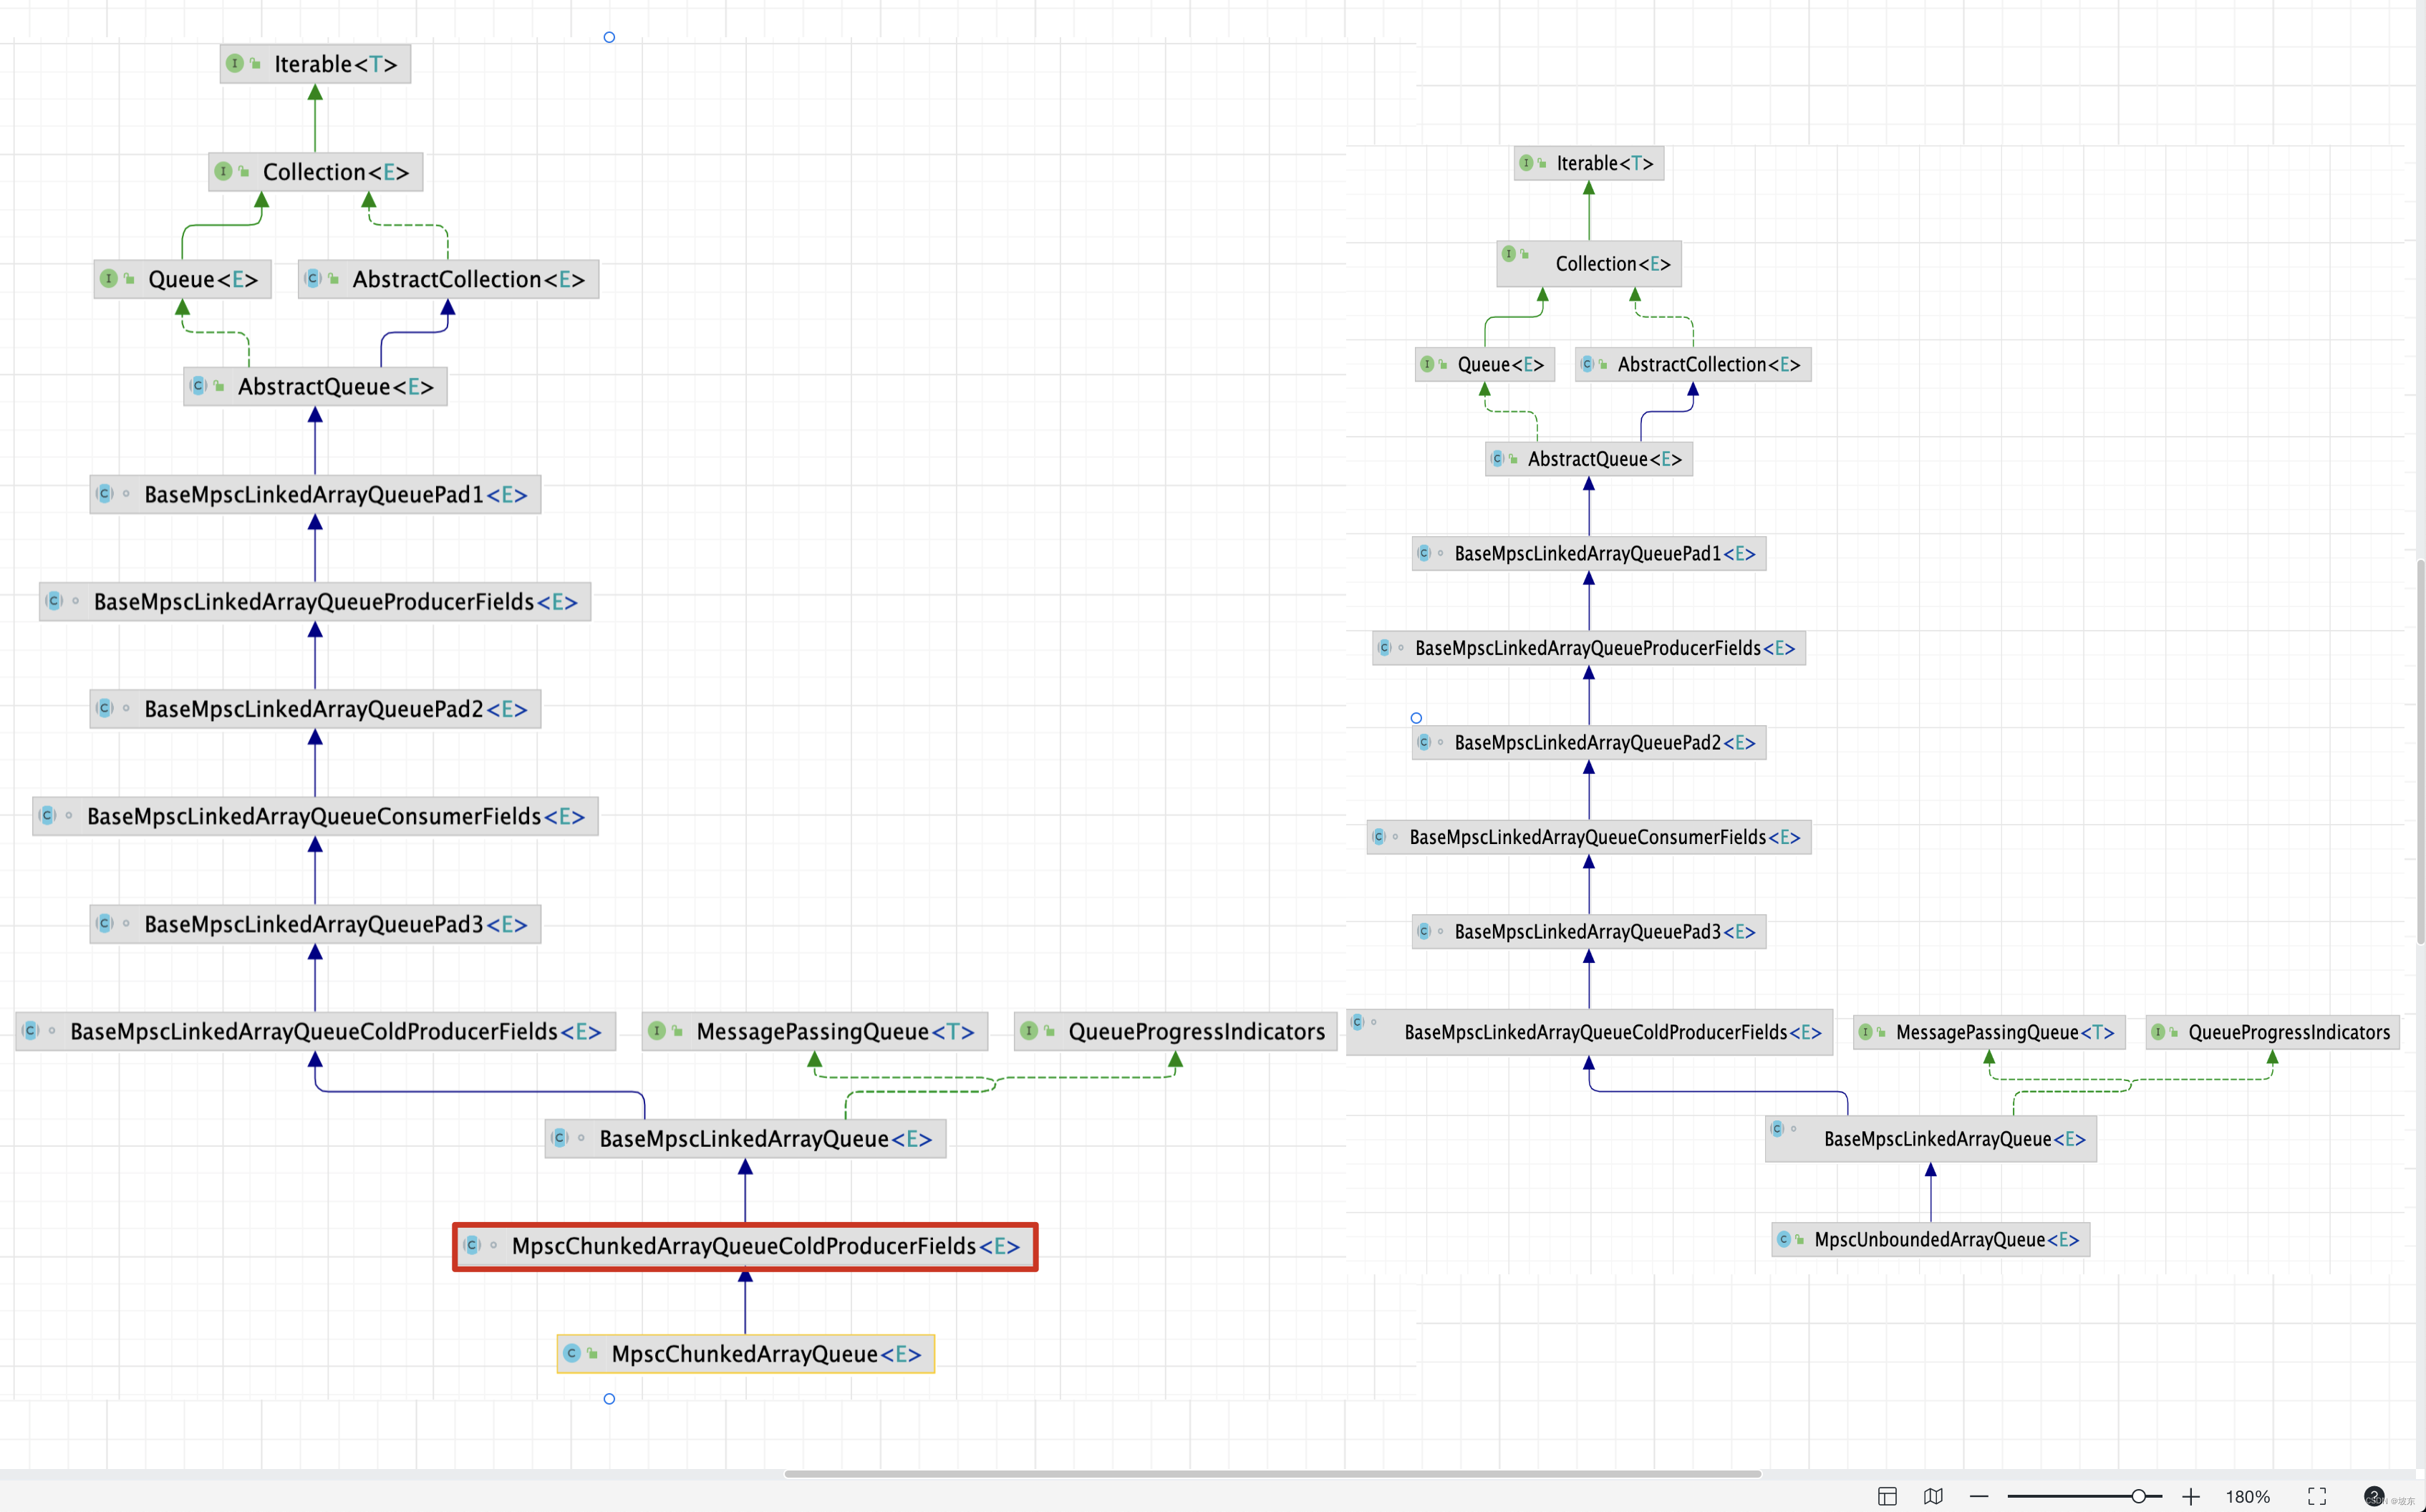The width and height of the screenshot is (2426, 1512).
Task: Click the class icon beside left AbstractCollection<E>
Action: click(x=313, y=278)
